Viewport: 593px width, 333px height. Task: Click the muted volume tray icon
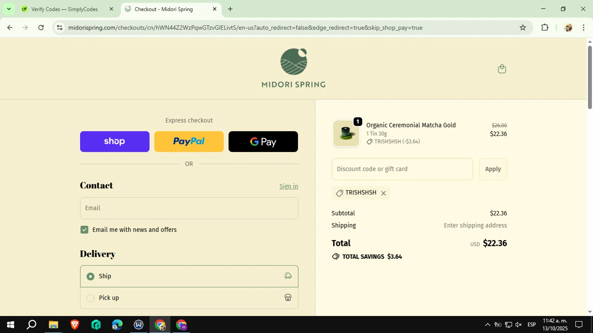519,325
